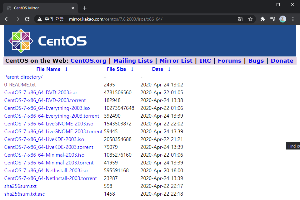
Task: Go to Parent directory/
Action: [x=23, y=77]
